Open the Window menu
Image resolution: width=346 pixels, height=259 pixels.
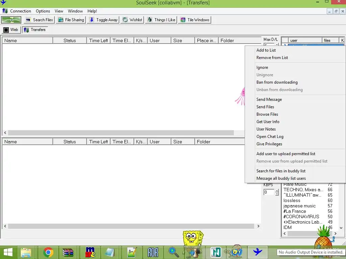click(75, 11)
